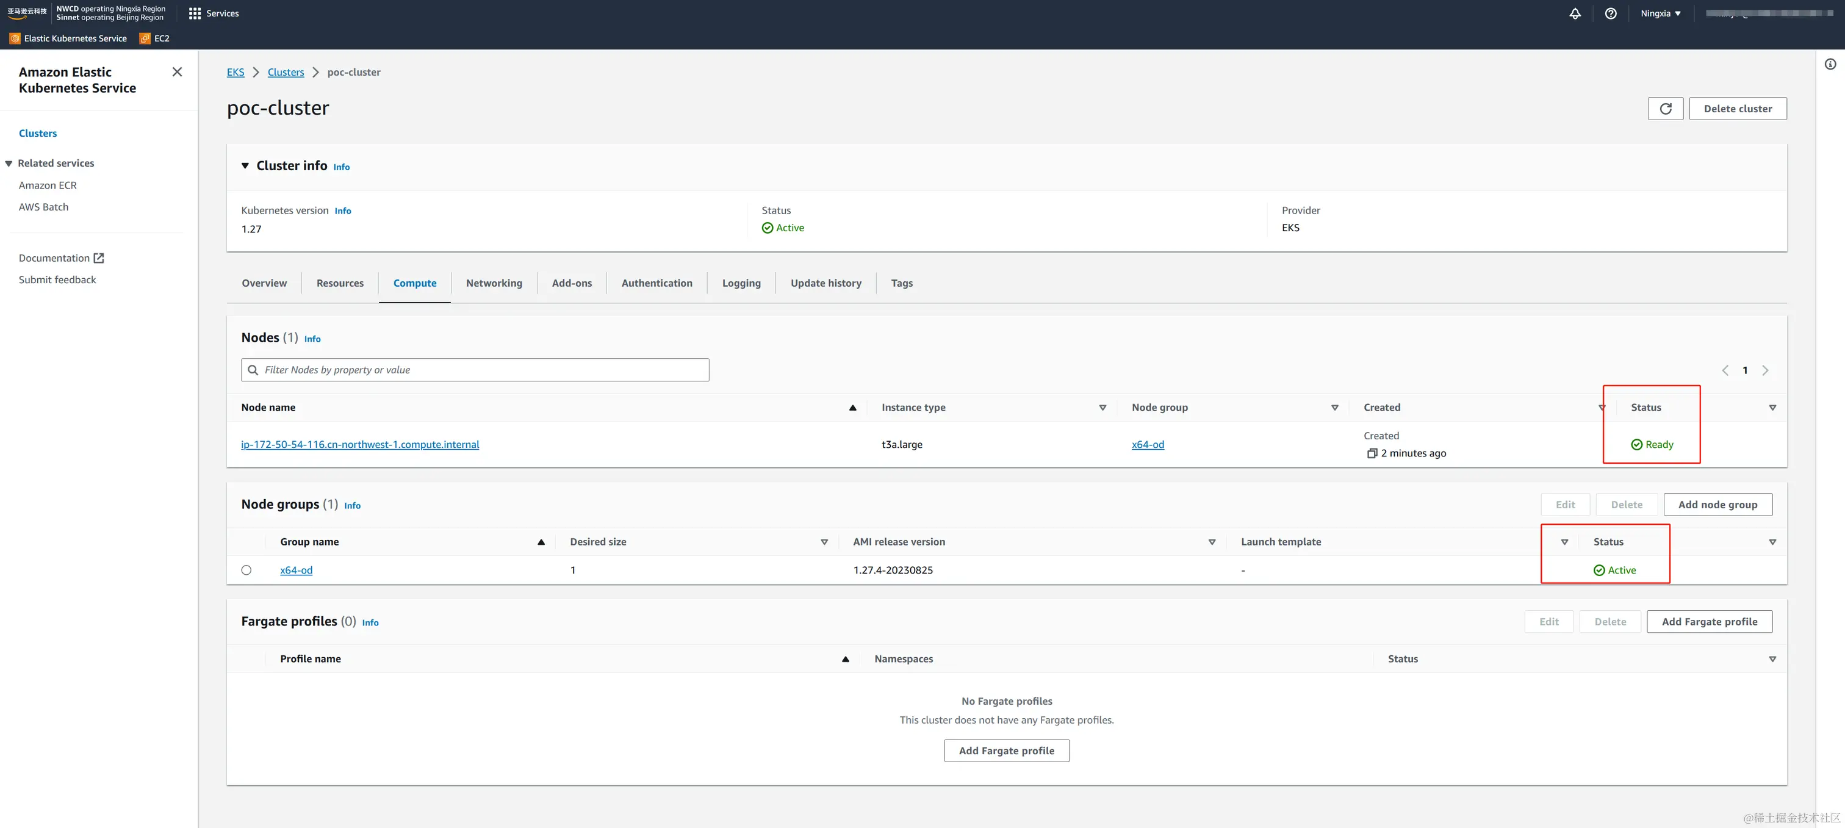Click the Elastic Kubernetes Service shortcut
This screenshot has width=1845, height=828.
pos(68,38)
